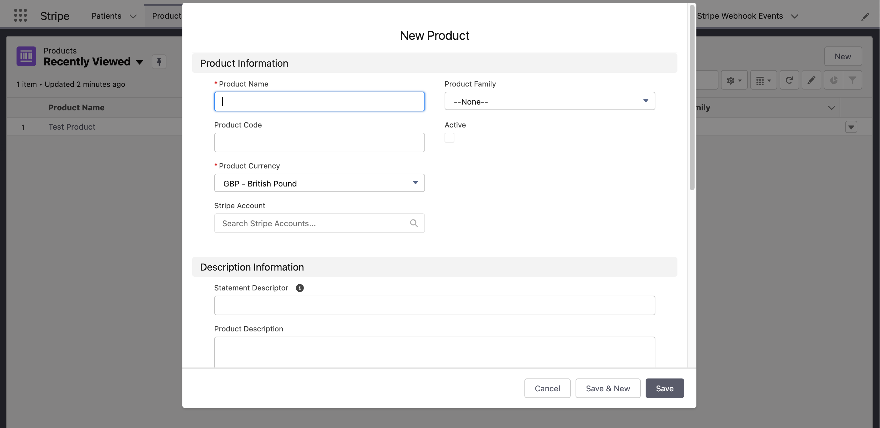Click the filter funnel icon
The height and width of the screenshot is (428, 880).
pos(852,80)
